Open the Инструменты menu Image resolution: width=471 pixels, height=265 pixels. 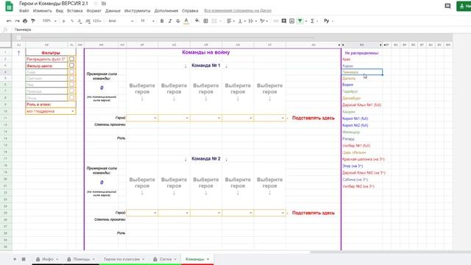point(138,11)
